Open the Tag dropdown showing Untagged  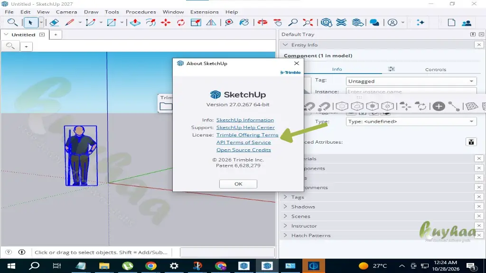411,81
